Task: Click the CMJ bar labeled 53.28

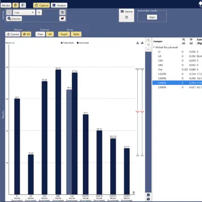Action: pos(44,138)
